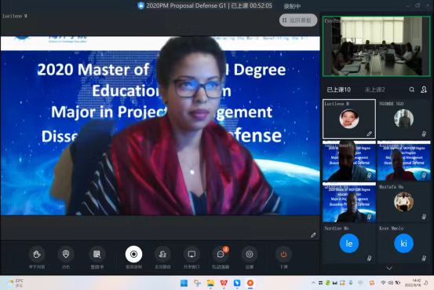Toggle the white cloud recording button

coord(133,254)
